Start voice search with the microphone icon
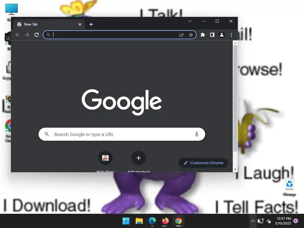304x228 pixels. click(x=197, y=134)
